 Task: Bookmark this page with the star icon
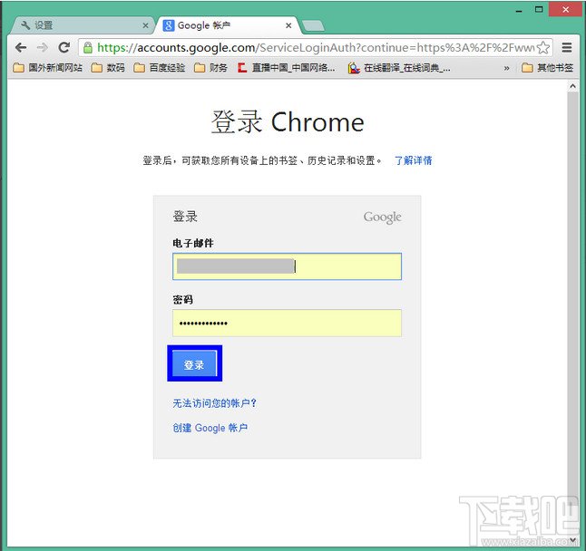coord(543,48)
